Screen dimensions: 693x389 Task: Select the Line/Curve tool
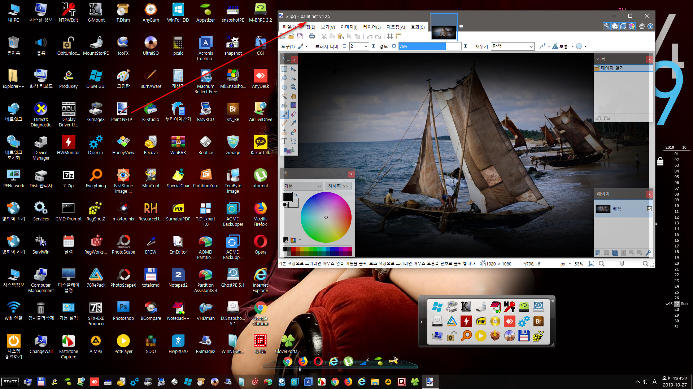(293, 141)
